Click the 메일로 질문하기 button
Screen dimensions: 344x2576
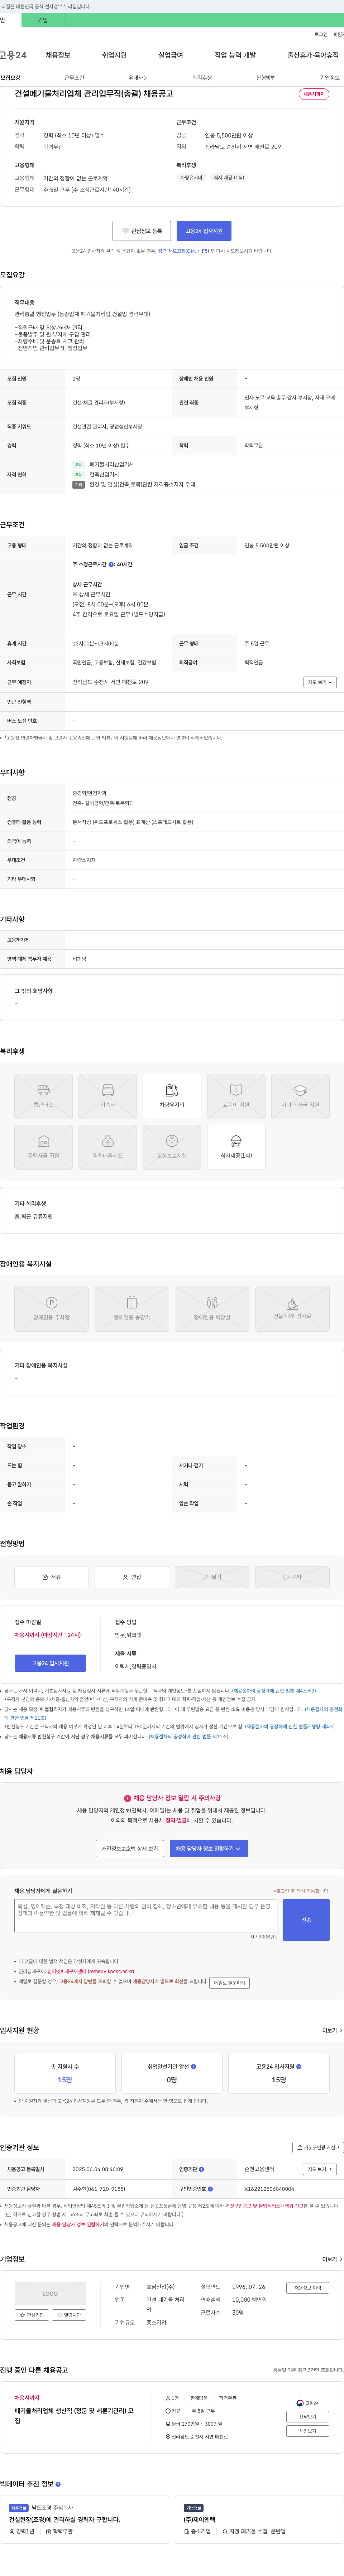pos(229,1982)
